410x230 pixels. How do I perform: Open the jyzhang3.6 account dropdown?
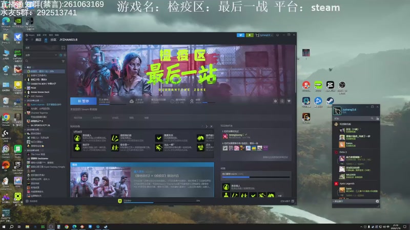coord(264,35)
